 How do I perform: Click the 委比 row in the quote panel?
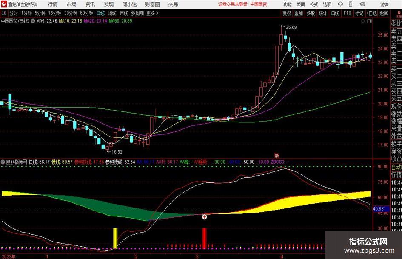[396, 23]
